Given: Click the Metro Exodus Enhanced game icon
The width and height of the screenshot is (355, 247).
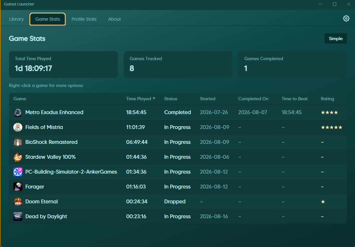Looking at the screenshot, I should pyautogui.click(x=18, y=113).
